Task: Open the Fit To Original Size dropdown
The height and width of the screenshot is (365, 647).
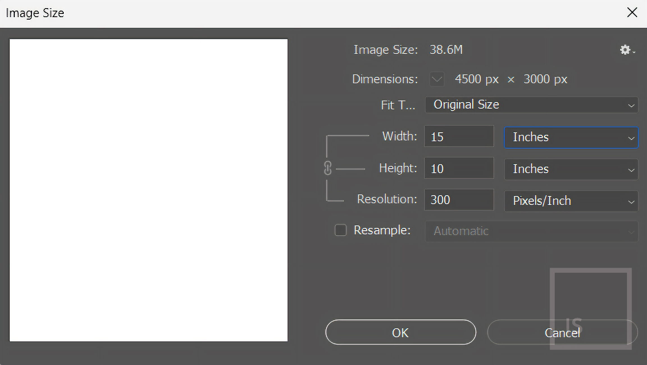Action: click(x=531, y=105)
